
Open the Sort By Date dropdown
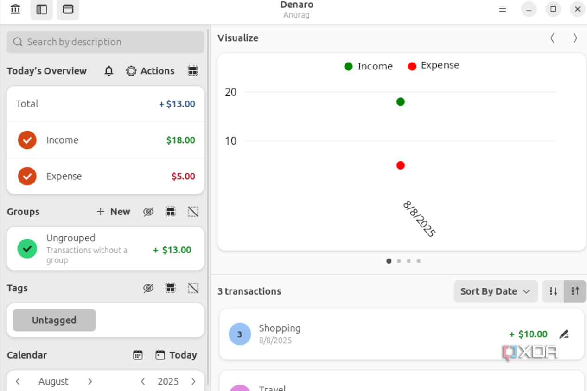[x=496, y=291]
